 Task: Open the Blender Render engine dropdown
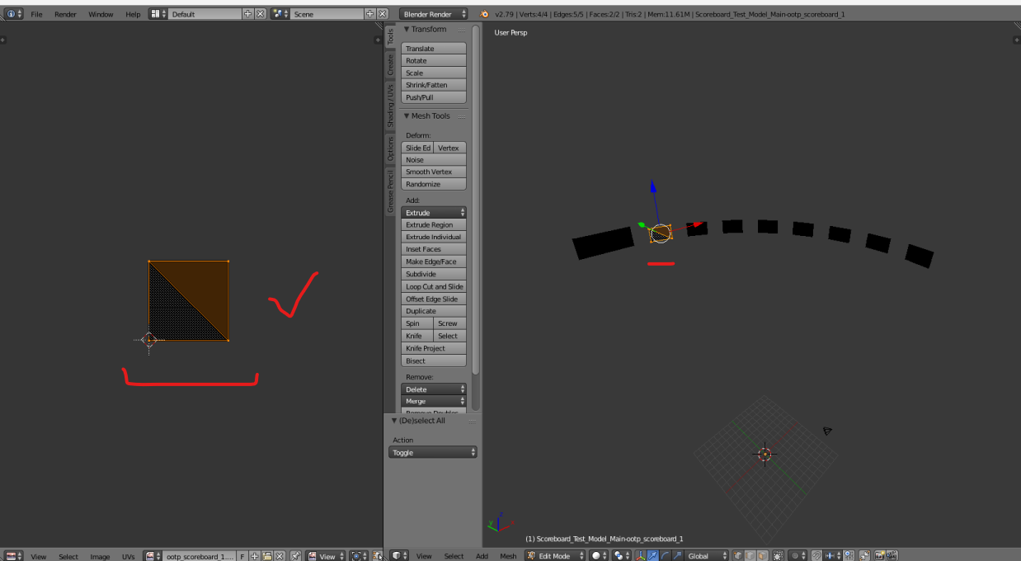click(433, 14)
